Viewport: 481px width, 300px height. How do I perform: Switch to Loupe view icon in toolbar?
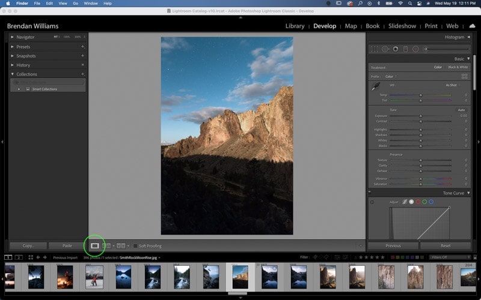[x=94, y=246]
